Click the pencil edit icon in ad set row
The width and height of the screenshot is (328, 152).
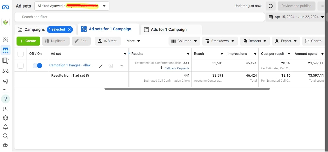pyautogui.click(x=100, y=66)
